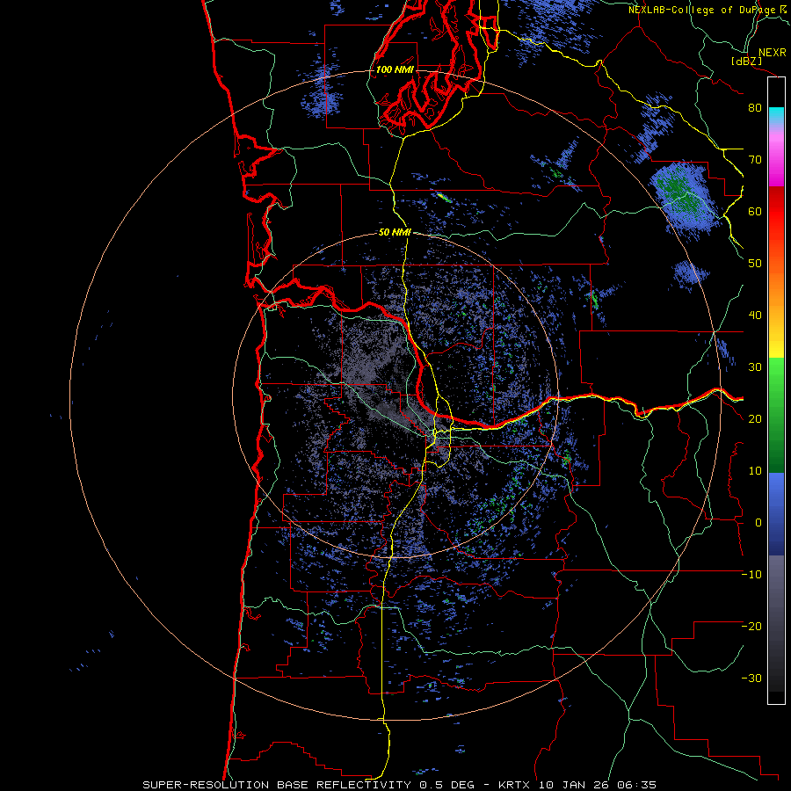The image size is (791, 791).
Task: Click the 0 value on the dBZ scale
Action: tap(758, 523)
